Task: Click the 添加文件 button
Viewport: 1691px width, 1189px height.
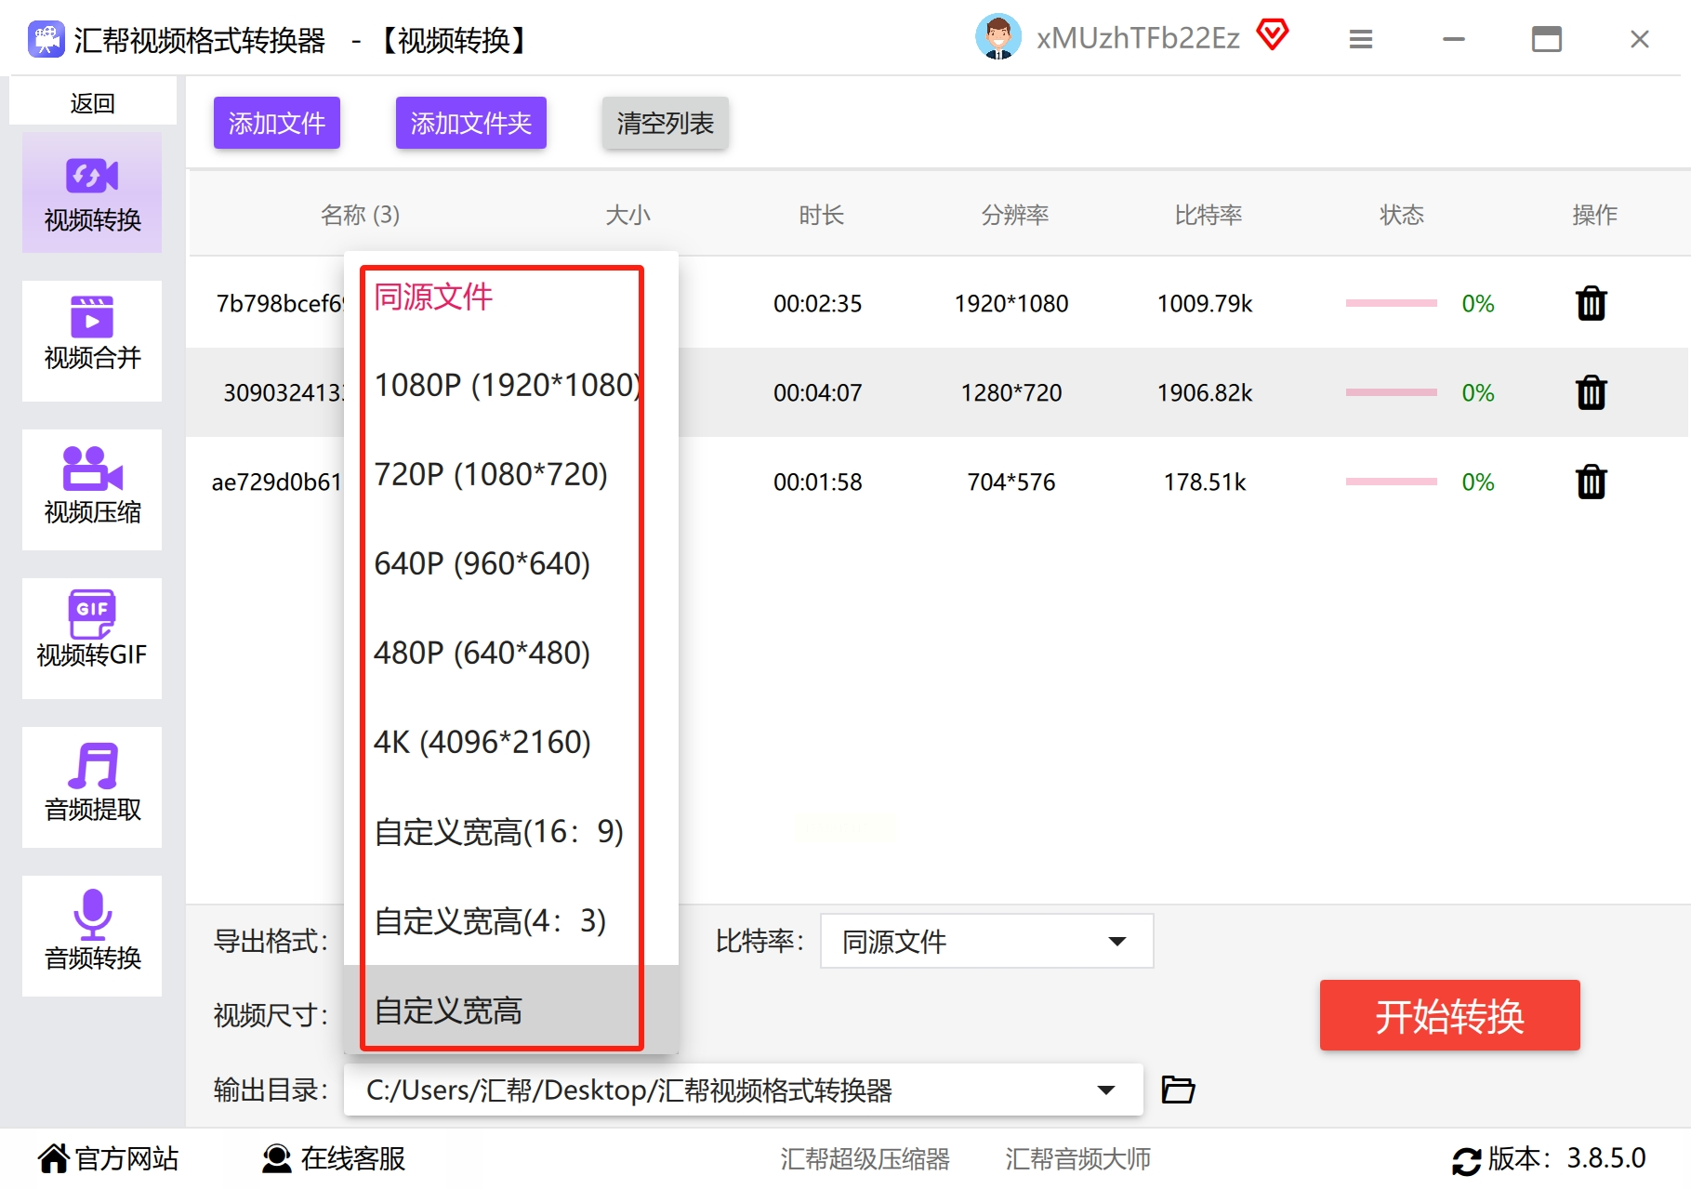Action: [277, 123]
